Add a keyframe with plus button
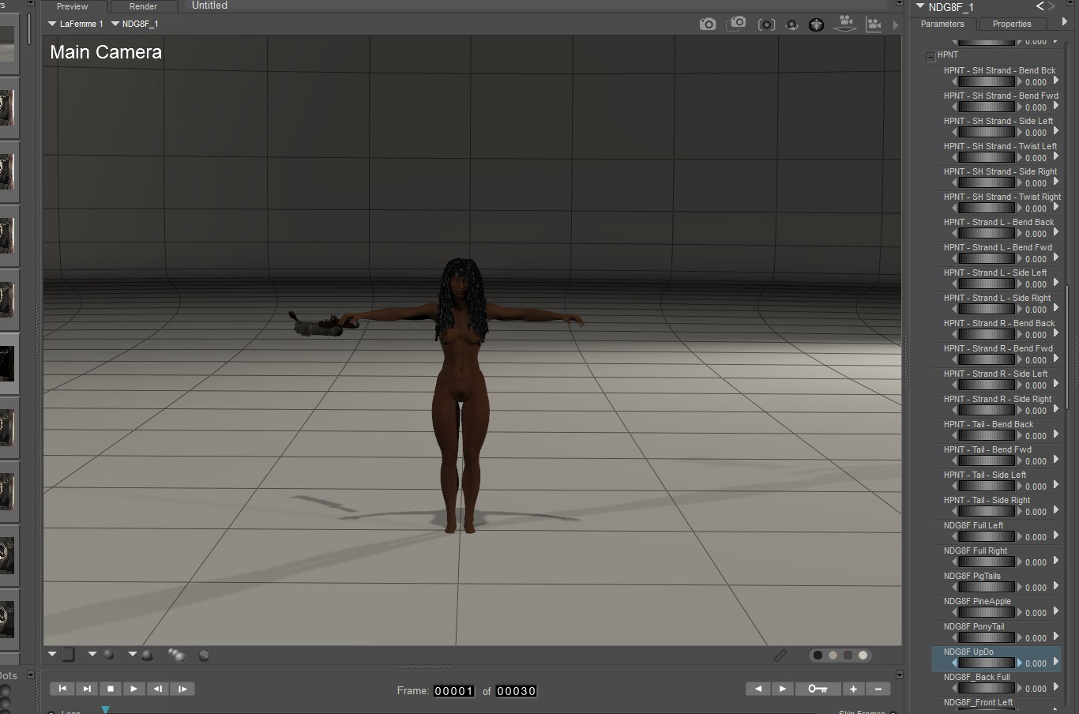The width and height of the screenshot is (1079, 714). pos(854,689)
